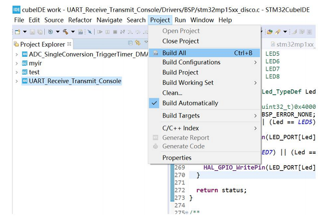
Task: Open the Edit menu
Action: [34, 20]
